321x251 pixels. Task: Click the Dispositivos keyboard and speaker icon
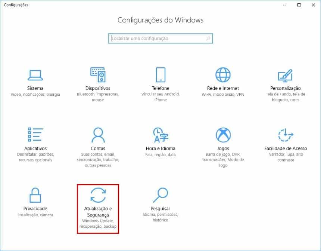point(98,75)
